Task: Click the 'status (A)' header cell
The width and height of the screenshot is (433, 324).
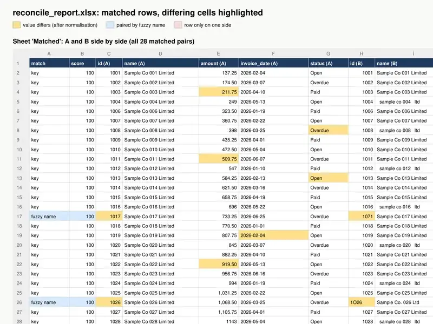Action: (329, 63)
